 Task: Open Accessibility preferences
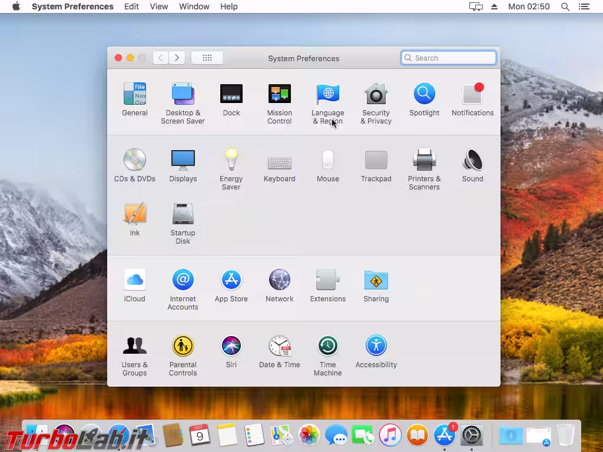[376, 346]
